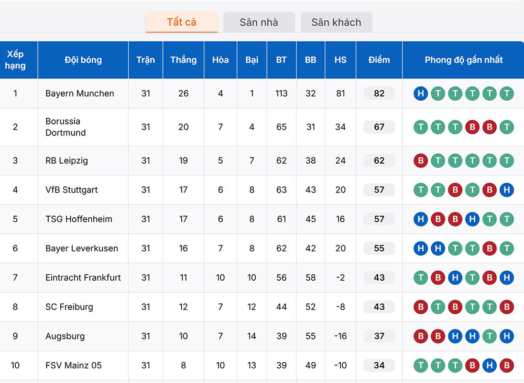Click the Đội bóng column header
This screenshot has height=383, width=524.
coord(83,60)
